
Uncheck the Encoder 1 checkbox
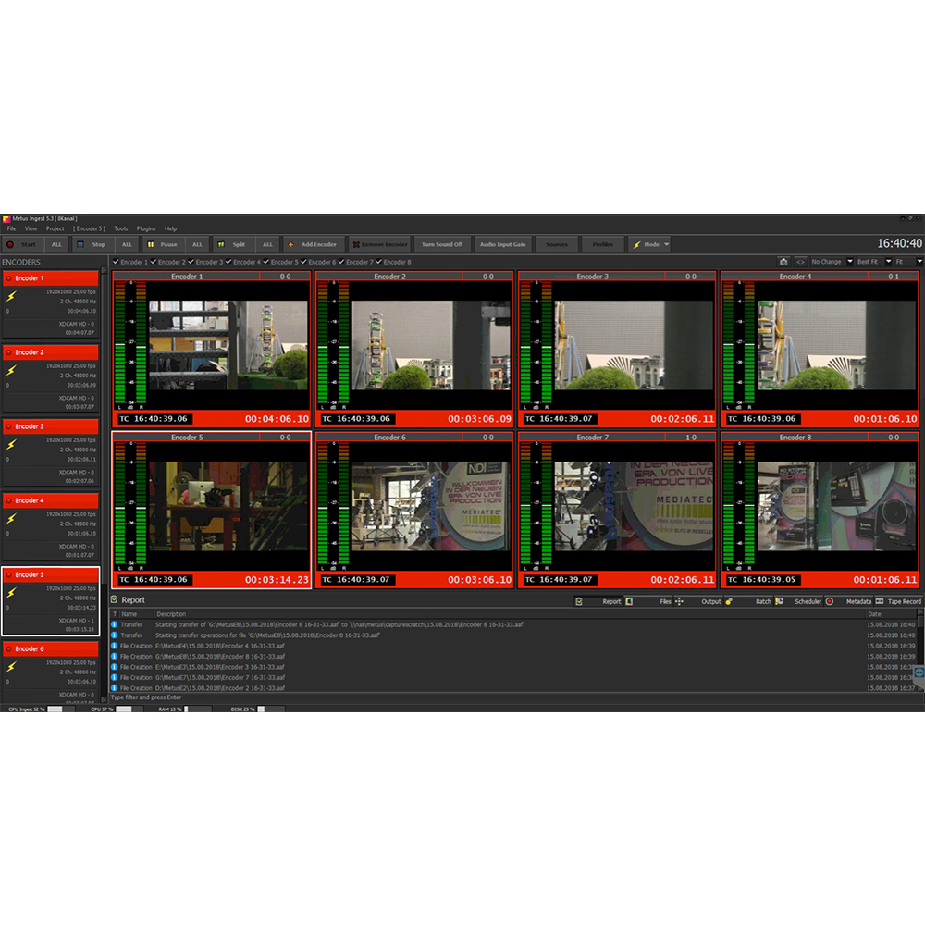[116, 262]
